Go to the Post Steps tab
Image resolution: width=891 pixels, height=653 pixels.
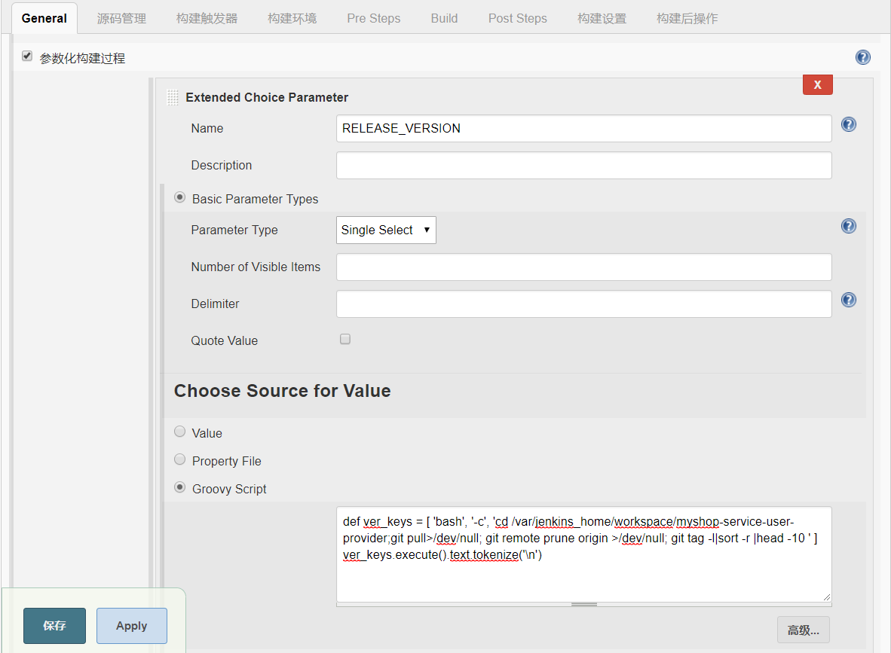pos(517,18)
